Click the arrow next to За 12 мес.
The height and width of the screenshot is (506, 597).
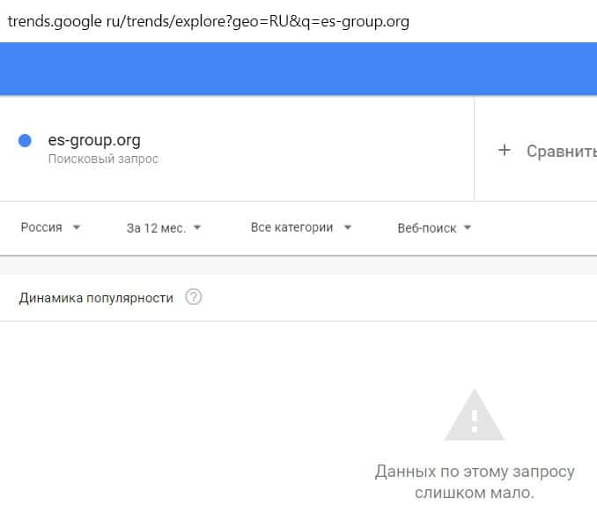pos(197,227)
